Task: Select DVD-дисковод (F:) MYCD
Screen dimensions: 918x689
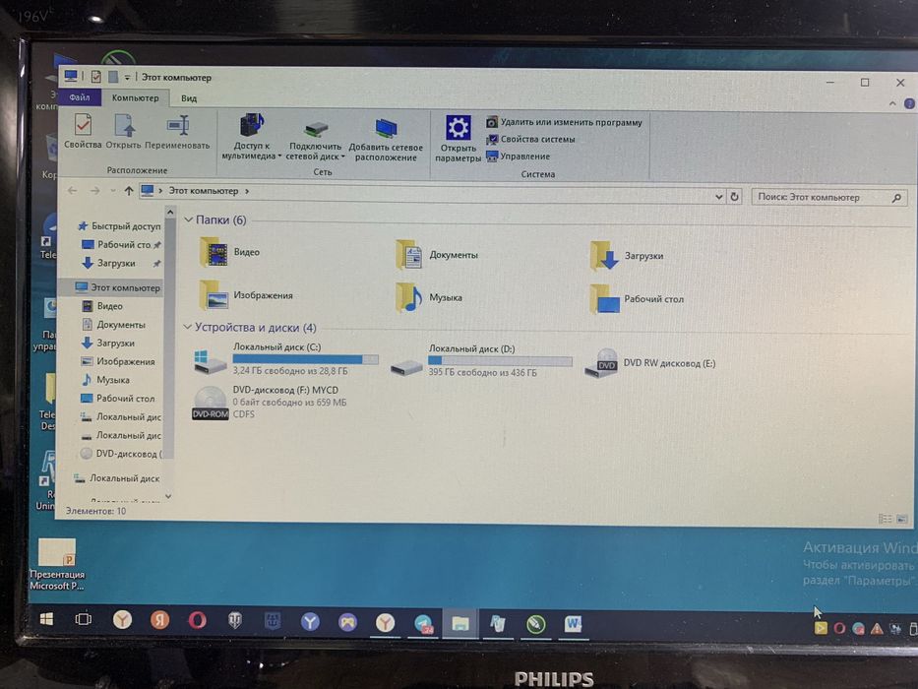Action: pos(270,402)
